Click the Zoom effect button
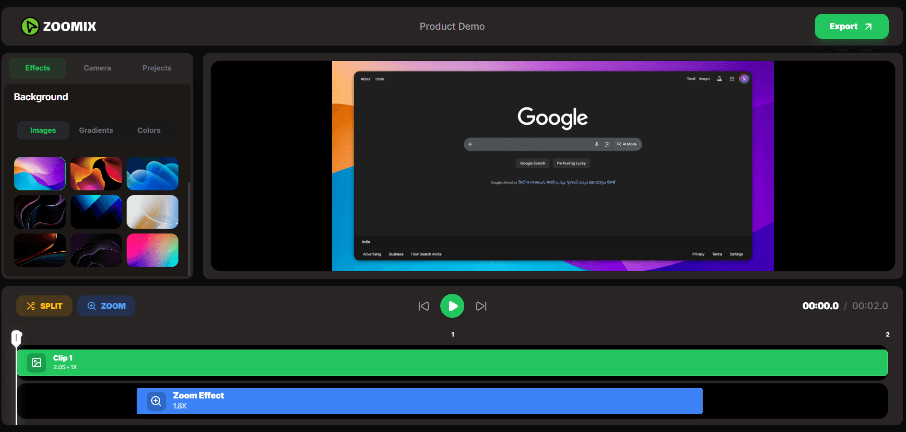Viewport: 906px width, 432px height. (x=106, y=306)
